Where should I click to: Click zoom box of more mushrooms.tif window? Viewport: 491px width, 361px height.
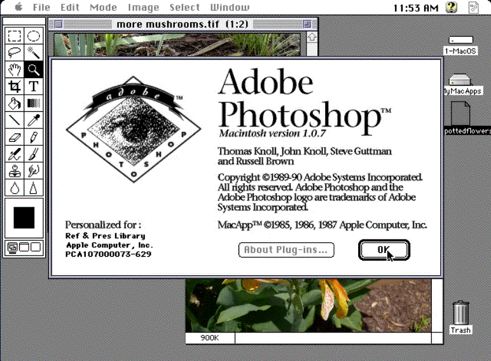(x=307, y=24)
